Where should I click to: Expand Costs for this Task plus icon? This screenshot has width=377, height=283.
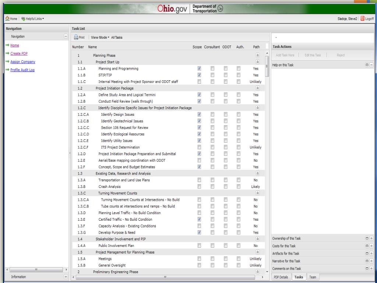click(x=371, y=246)
